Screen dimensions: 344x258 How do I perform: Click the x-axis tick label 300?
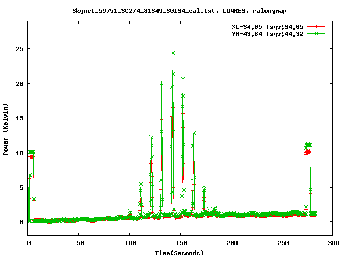coord(334,243)
